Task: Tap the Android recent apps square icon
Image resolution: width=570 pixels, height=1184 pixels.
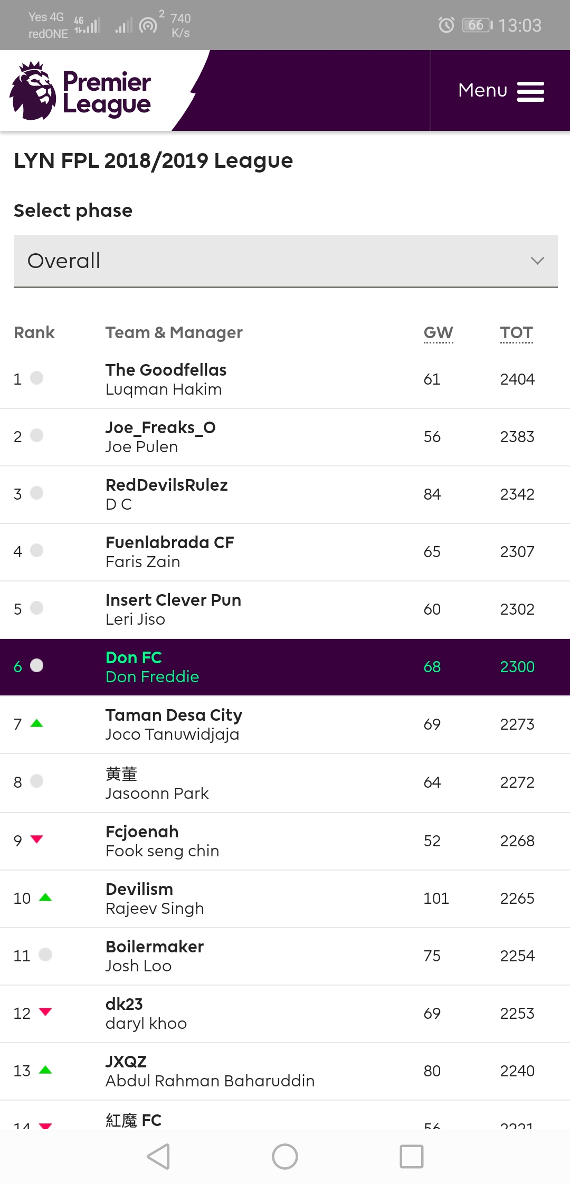Action: click(x=412, y=1157)
